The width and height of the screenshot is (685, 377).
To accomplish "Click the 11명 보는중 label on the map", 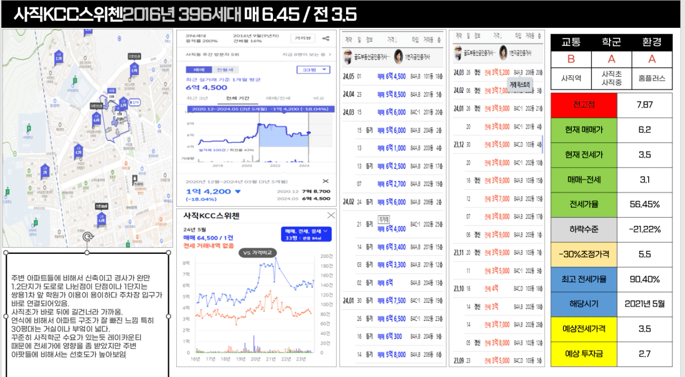I will (135, 56).
